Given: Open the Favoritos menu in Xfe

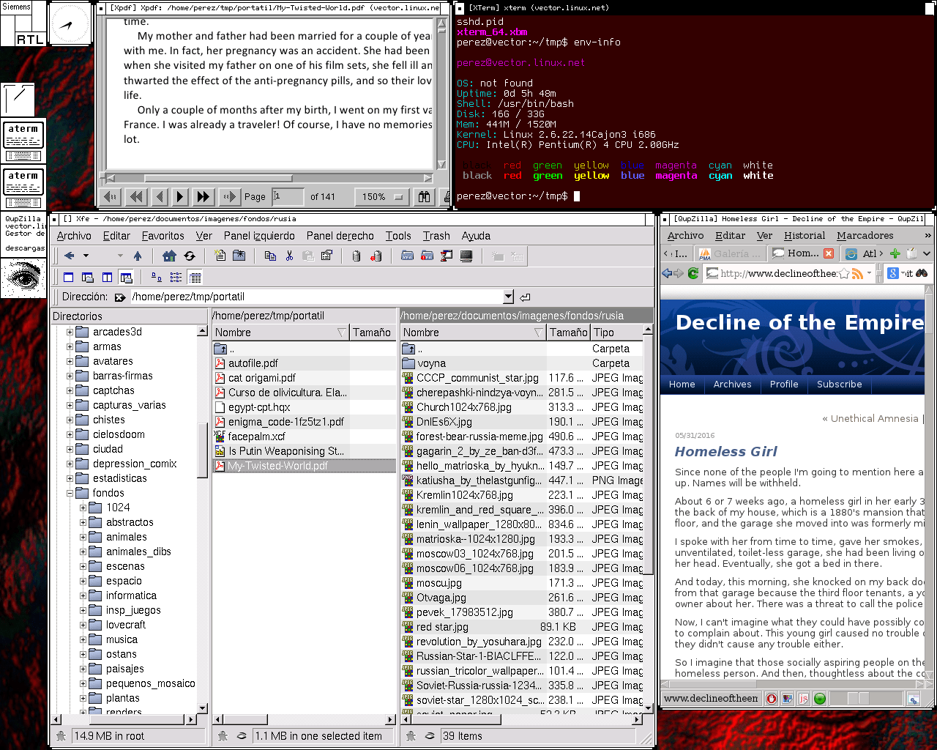Looking at the screenshot, I should [x=163, y=236].
